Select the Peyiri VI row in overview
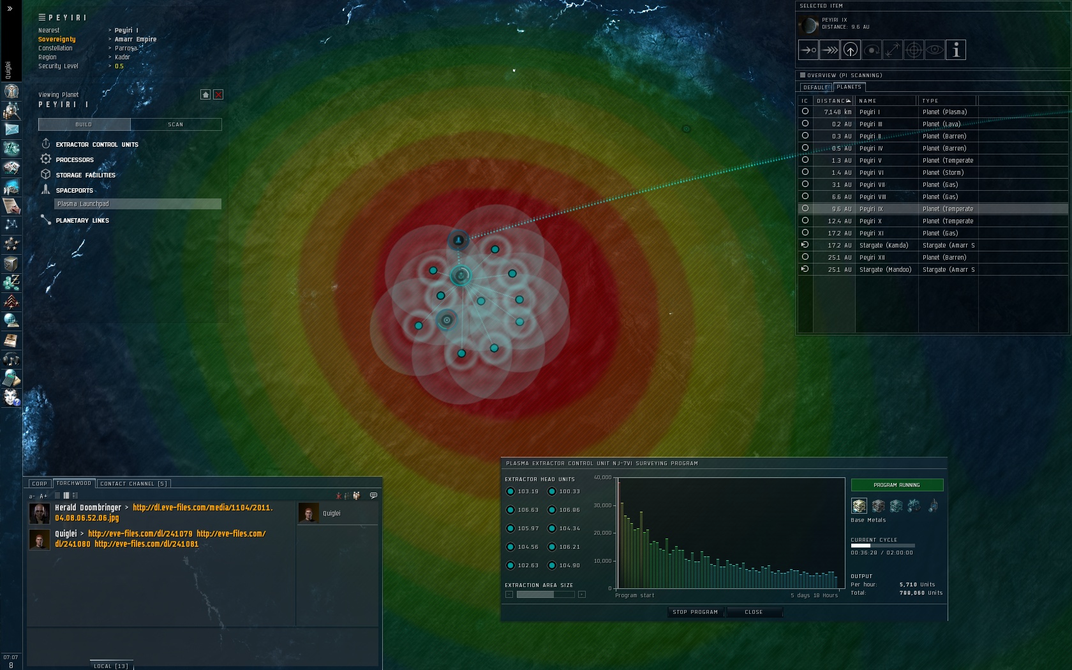This screenshot has width=1072, height=670. 933,172
